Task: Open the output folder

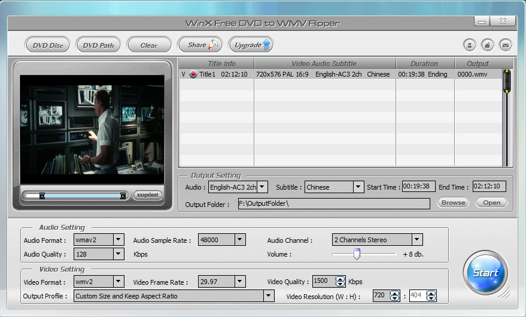Action: (x=491, y=203)
